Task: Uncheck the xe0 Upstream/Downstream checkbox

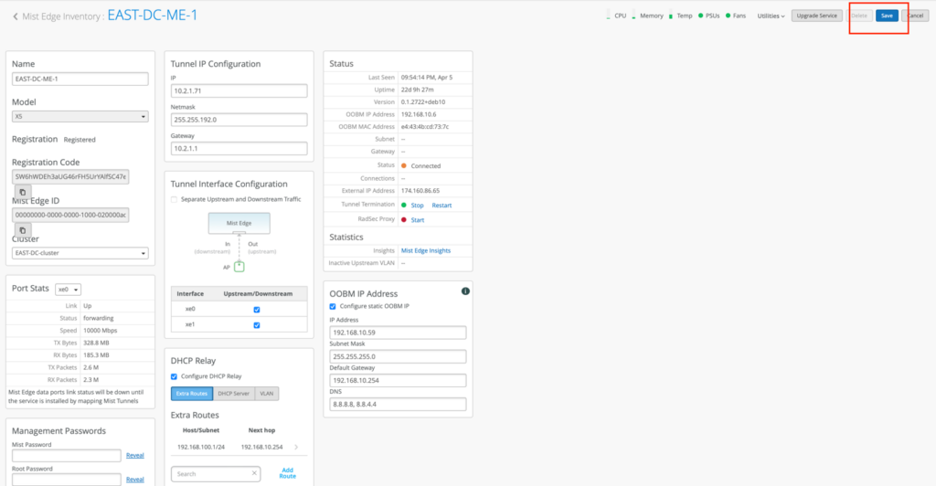Action: [257, 309]
